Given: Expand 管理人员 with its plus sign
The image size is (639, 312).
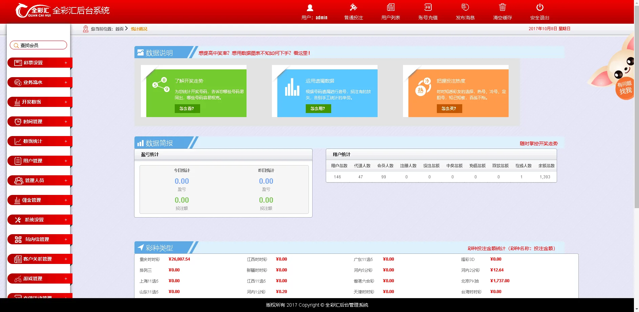Looking at the screenshot, I should click(66, 180).
